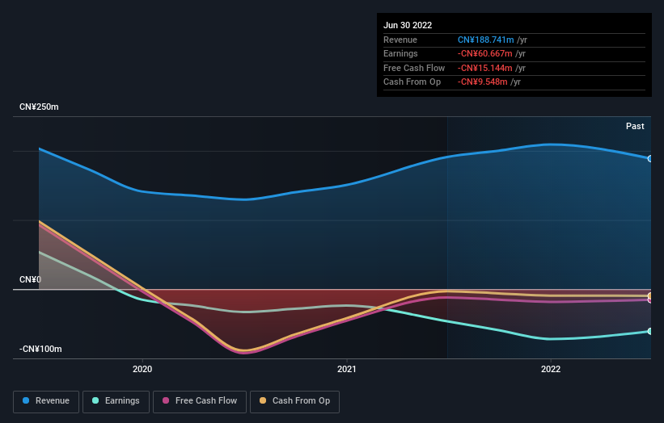Click the Jun 30 2022 tooltip date
The height and width of the screenshot is (423, 664).
point(408,25)
